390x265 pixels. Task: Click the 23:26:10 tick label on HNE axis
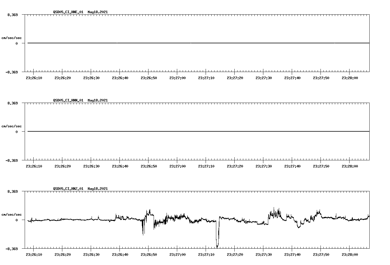point(33,77)
